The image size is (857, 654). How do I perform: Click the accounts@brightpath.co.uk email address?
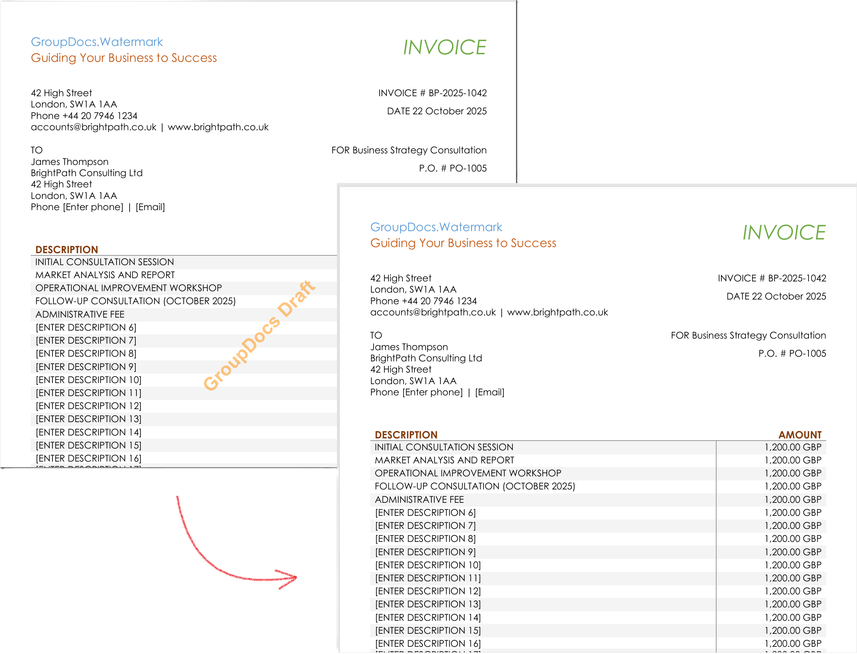coord(433,312)
